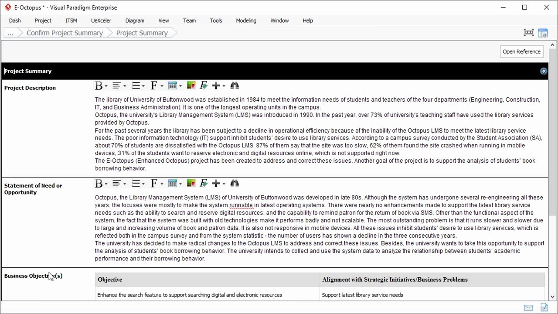Open the Help menu
This screenshot has height=314, width=558.
point(308,20)
